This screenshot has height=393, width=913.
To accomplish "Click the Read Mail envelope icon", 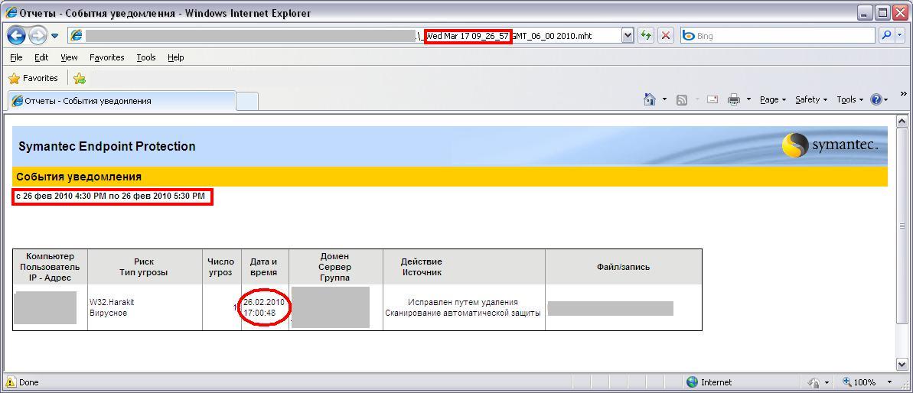I will (712, 99).
